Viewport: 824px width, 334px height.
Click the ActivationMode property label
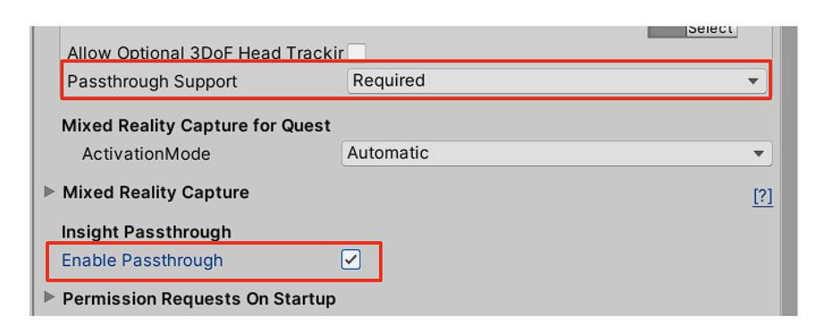click(x=146, y=154)
